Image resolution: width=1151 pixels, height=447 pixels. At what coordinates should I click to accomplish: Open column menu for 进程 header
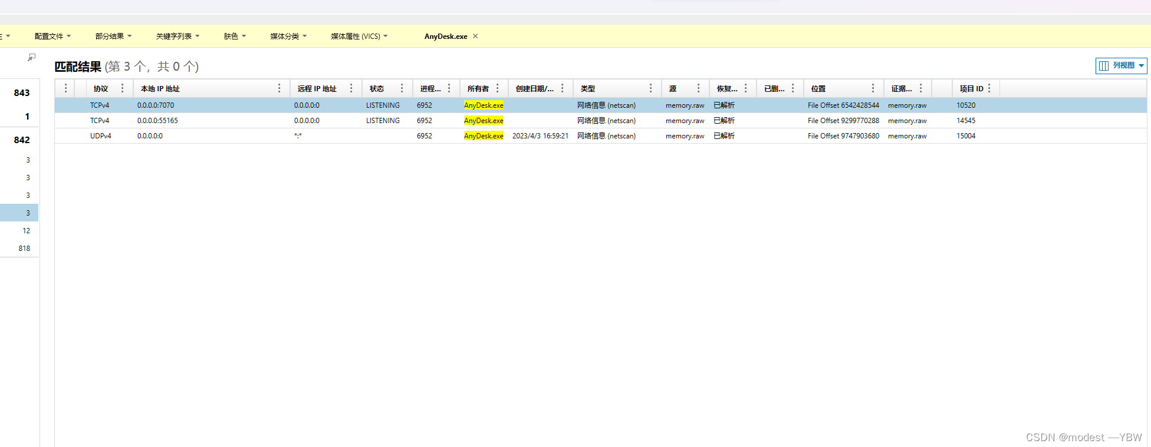[449, 88]
